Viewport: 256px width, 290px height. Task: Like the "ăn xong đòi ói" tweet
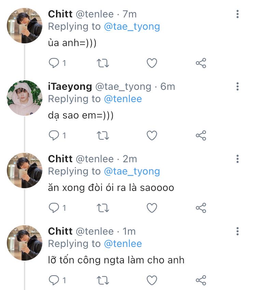152,208
